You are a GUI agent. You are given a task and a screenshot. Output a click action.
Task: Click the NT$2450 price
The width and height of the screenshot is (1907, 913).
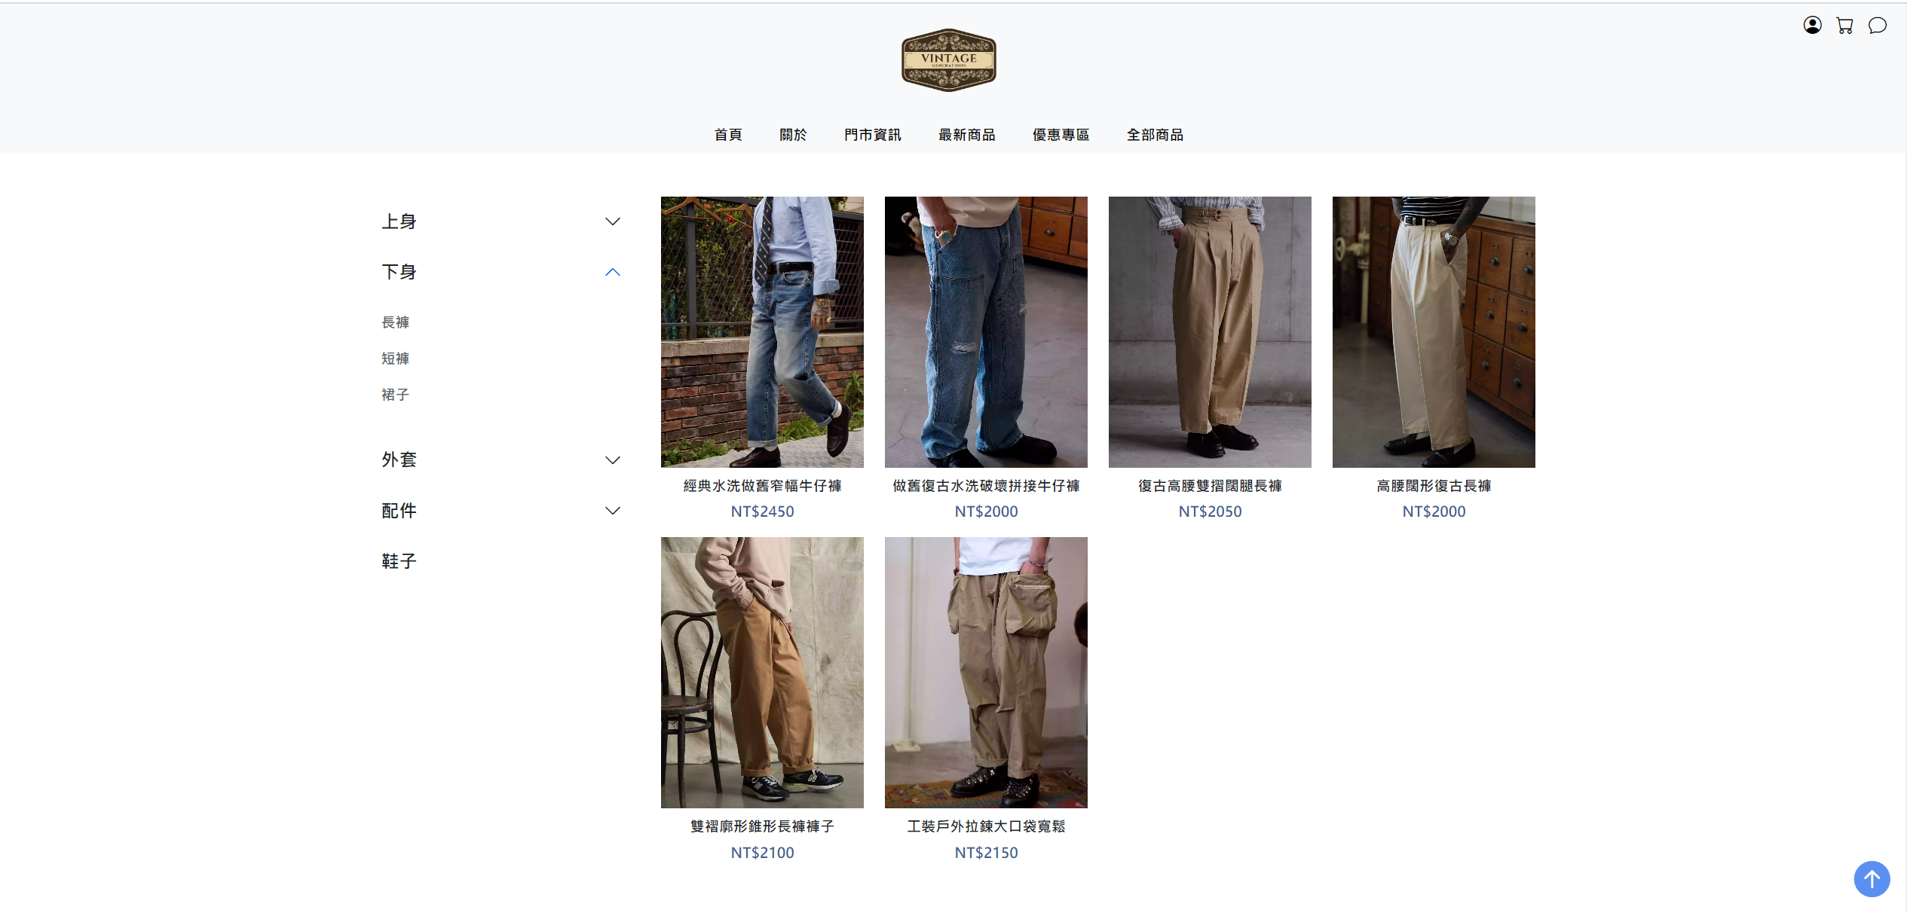(762, 511)
